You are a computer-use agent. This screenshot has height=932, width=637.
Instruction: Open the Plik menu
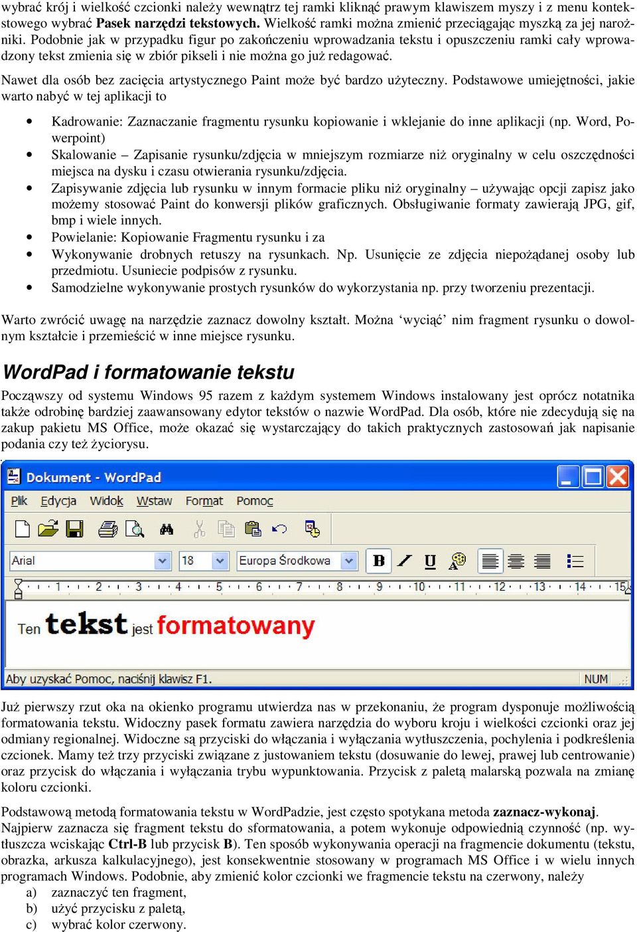[19, 501]
